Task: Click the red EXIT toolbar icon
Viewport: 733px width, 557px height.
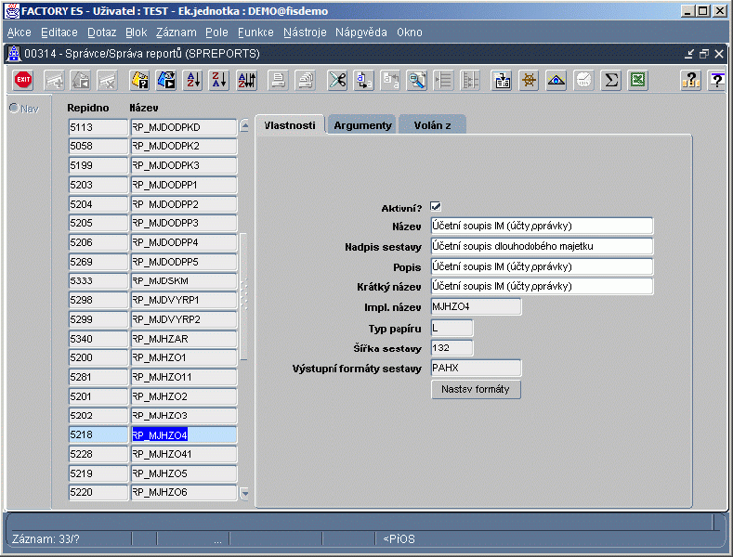Action: click(x=23, y=81)
